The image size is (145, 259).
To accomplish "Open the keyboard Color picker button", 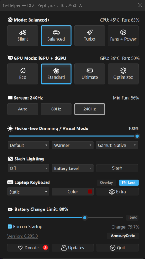I will 73,192.
